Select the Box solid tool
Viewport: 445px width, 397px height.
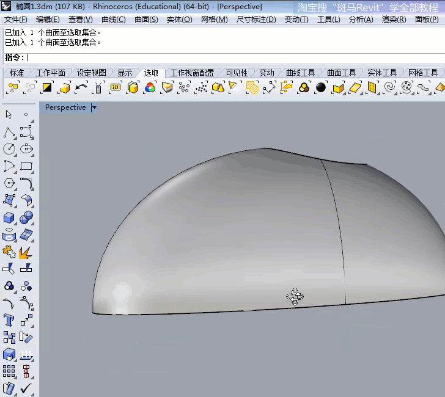9,218
